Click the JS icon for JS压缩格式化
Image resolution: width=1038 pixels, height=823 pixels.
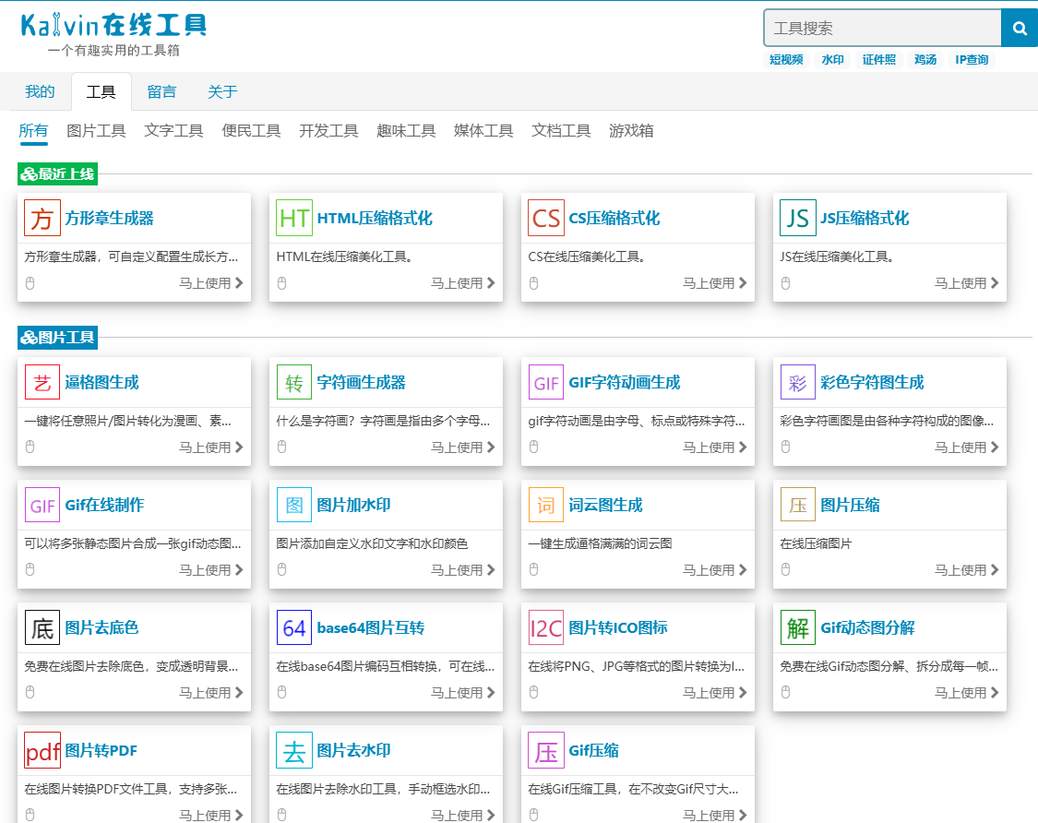point(797,218)
